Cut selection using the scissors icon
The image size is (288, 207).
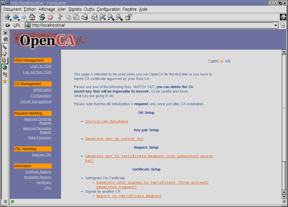[60, 17]
